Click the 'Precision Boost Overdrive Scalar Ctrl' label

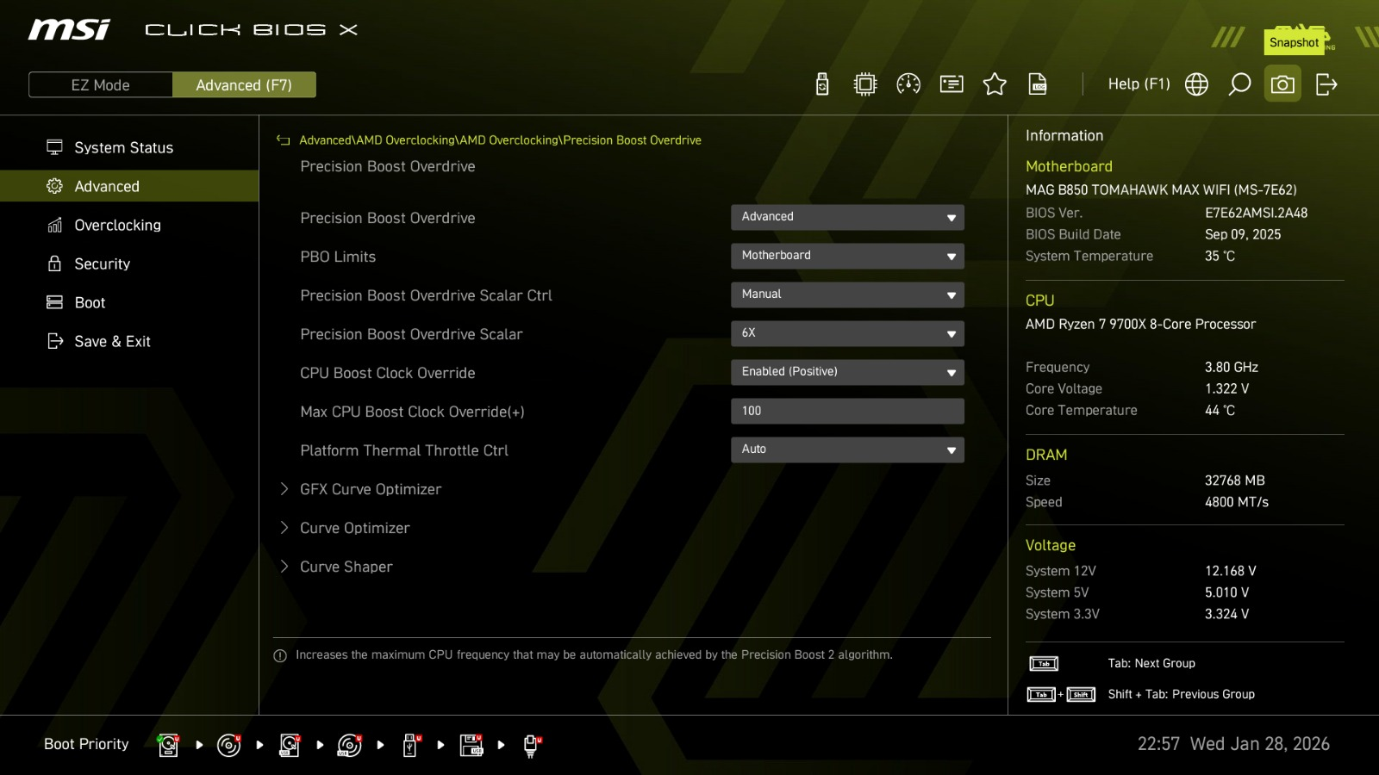[426, 295]
